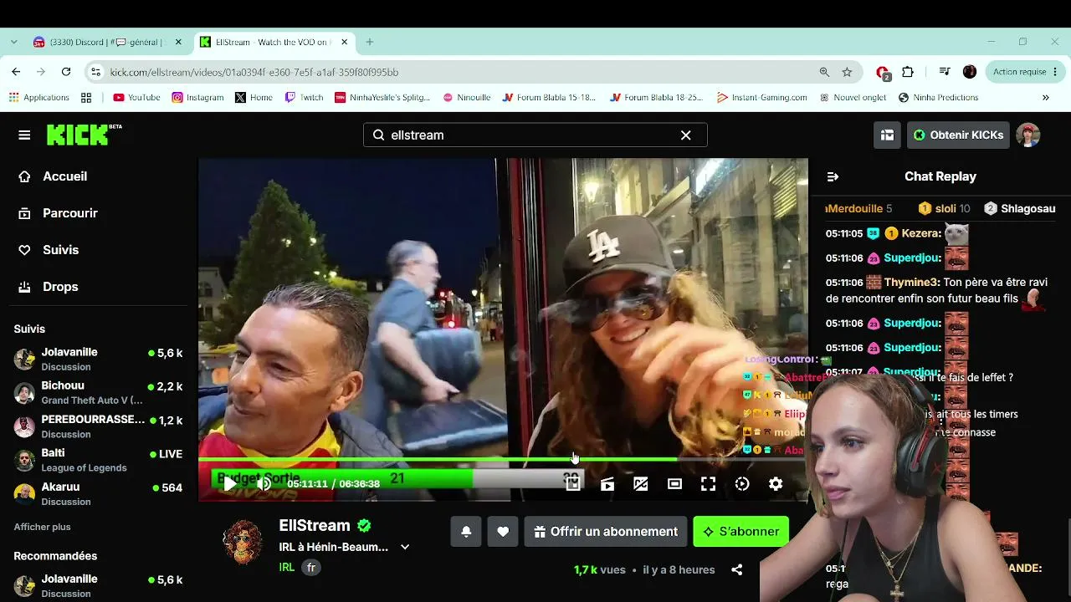The height and width of the screenshot is (602, 1071).
Task: Open Bichouu channel playing Grand Theft Auto V
Action: pyautogui.click(x=99, y=393)
